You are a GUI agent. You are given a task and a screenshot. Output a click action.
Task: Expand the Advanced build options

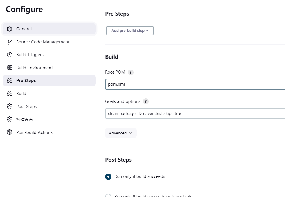(121, 133)
